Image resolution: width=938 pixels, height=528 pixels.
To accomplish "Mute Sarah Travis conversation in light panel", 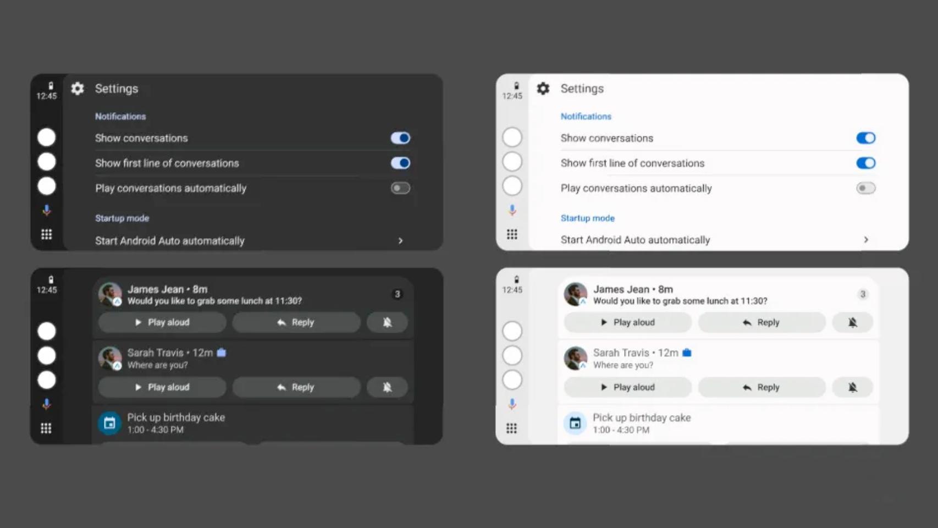I will click(x=852, y=387).
